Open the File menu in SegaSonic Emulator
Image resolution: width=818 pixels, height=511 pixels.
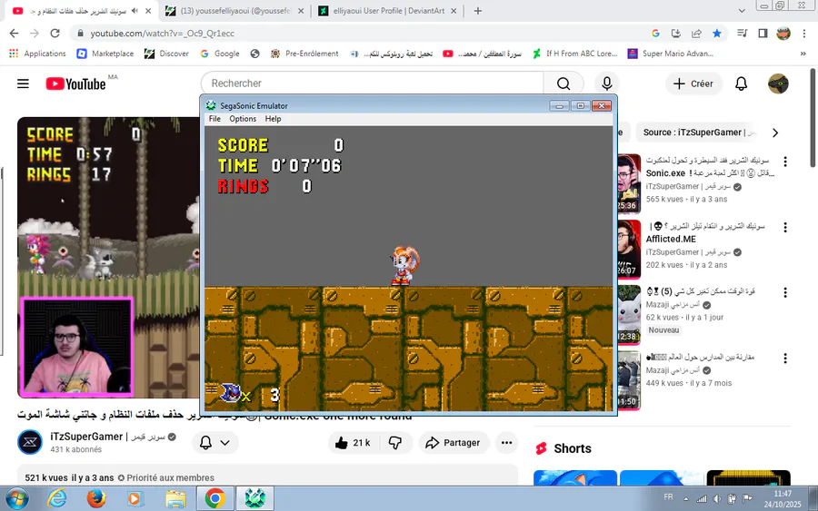(x=214, y=119)
